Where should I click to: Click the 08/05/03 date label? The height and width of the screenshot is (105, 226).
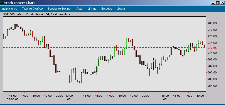tap(13, 99)
